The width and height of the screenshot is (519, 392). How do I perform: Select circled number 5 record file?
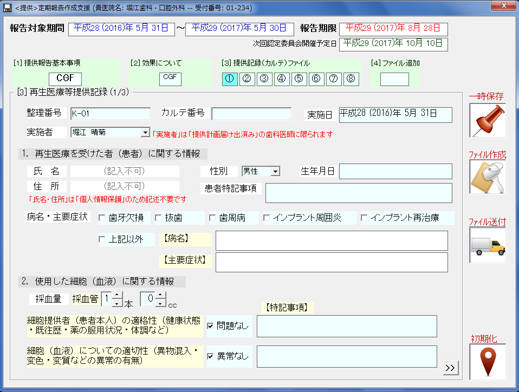[x=299, y=79]
